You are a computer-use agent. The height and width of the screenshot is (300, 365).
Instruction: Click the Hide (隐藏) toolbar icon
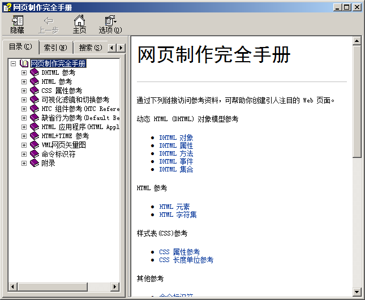18,20
